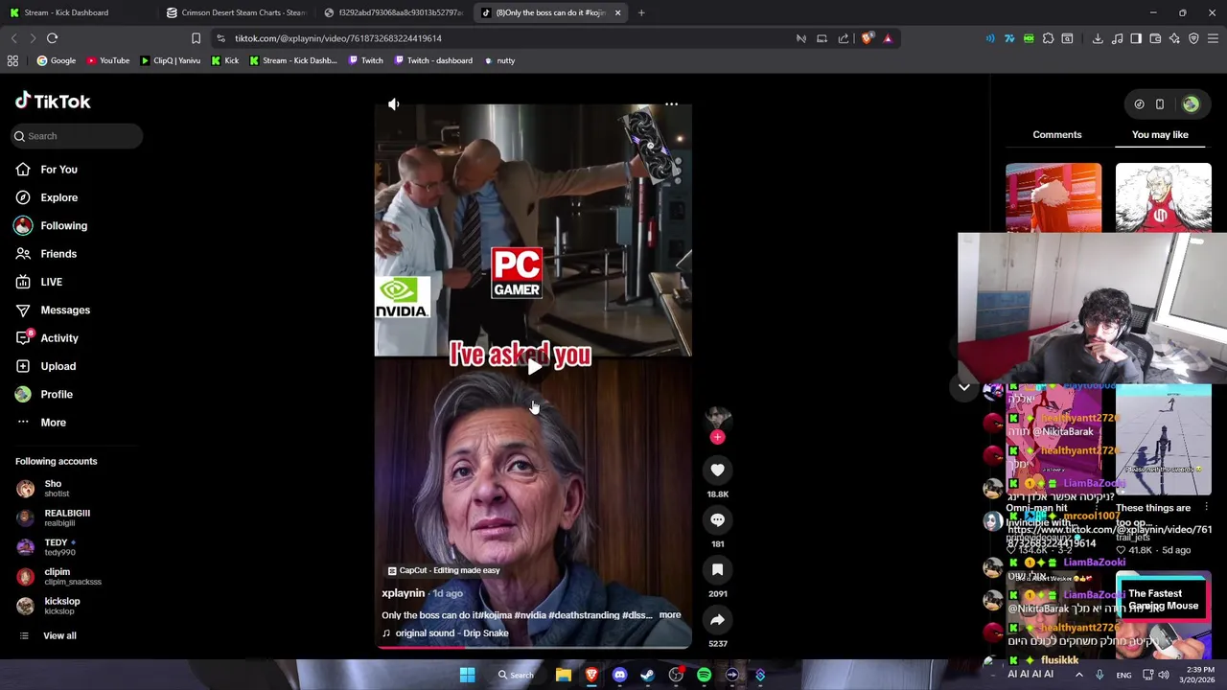Like the video with heart icon
This screenshot has width=1227, height=690.
pos(717,470)
